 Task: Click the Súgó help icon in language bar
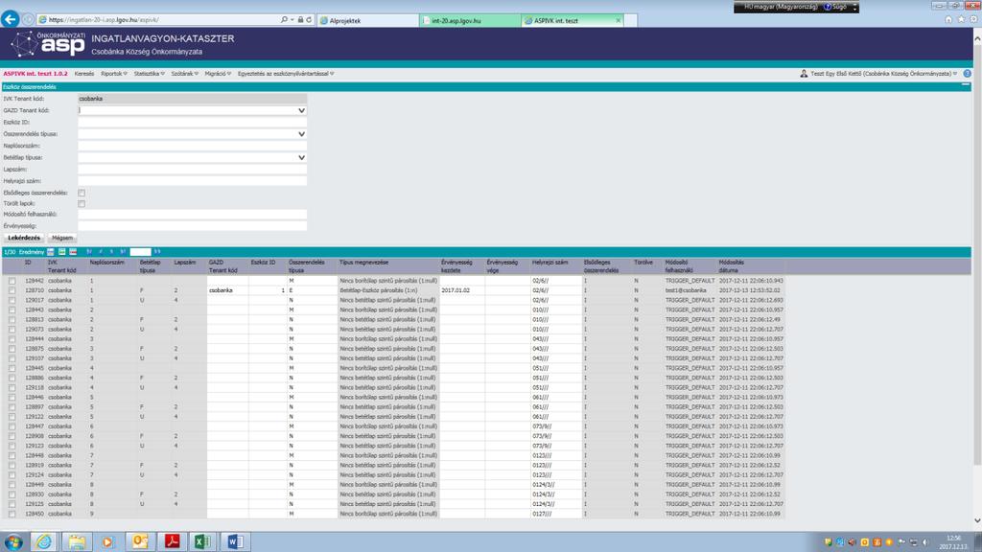(828, 7)
